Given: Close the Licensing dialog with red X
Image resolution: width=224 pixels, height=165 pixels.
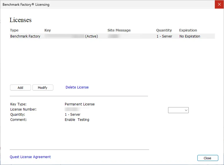Looking at the screenshot, I should click(x=219, y=4).
